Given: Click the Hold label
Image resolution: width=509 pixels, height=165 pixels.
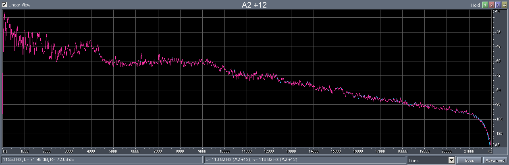Looking at the screenshot, I should (x=476, y=5).
